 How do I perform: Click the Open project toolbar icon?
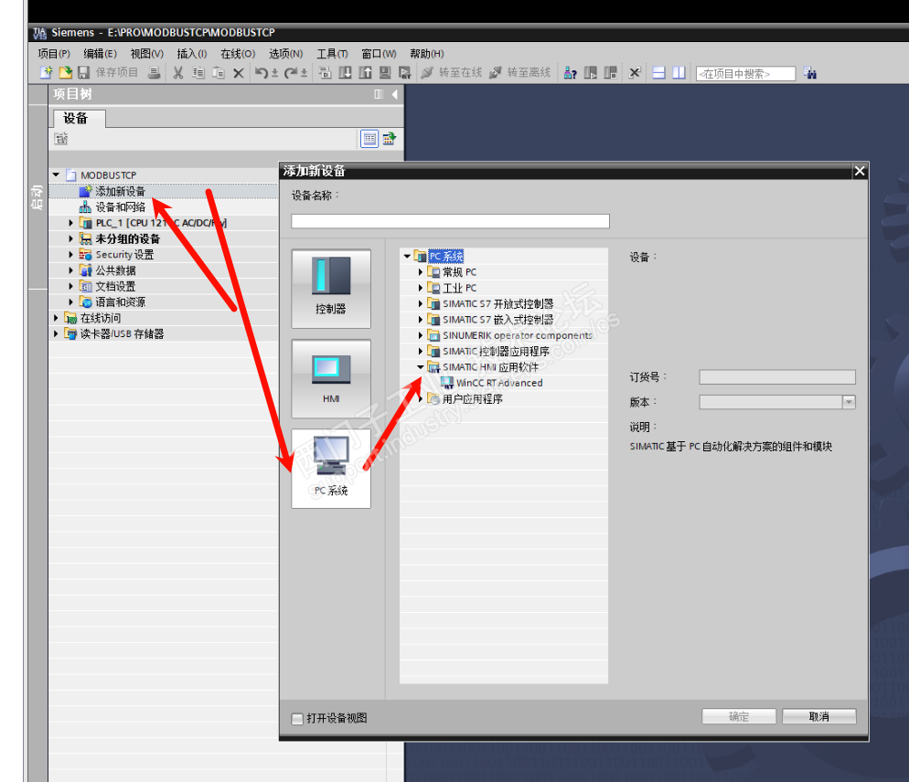(x=66, y=72)
